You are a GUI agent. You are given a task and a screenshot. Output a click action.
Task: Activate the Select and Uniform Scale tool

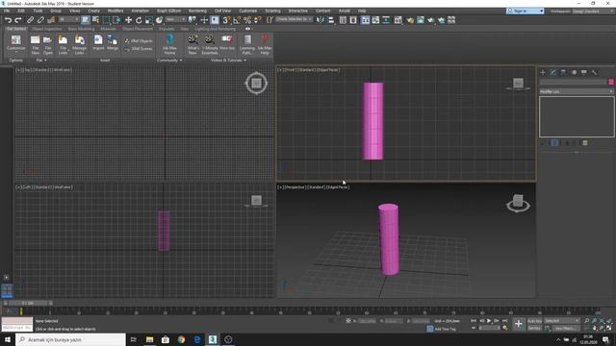point(148,19)
